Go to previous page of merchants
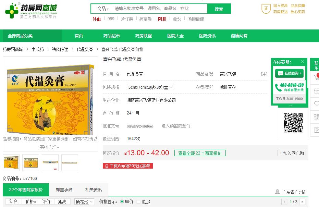 click(x=284, y=202)
